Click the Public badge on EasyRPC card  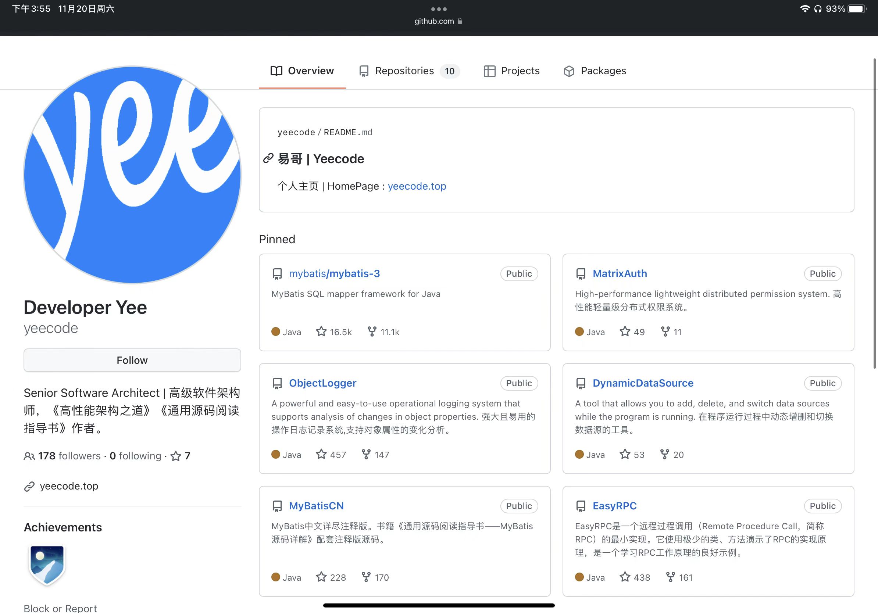tap(822, 506)
